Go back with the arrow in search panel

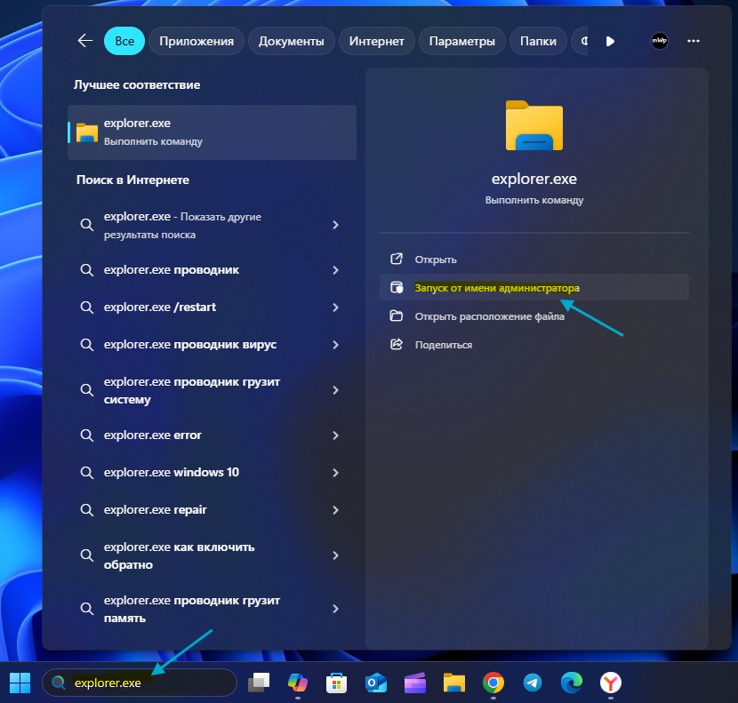tap(85, 41)
